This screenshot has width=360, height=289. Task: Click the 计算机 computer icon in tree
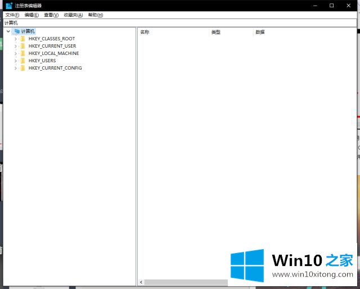[x=17, y=31]
